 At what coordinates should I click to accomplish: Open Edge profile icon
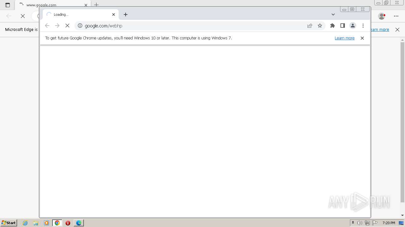pos(382,16)
